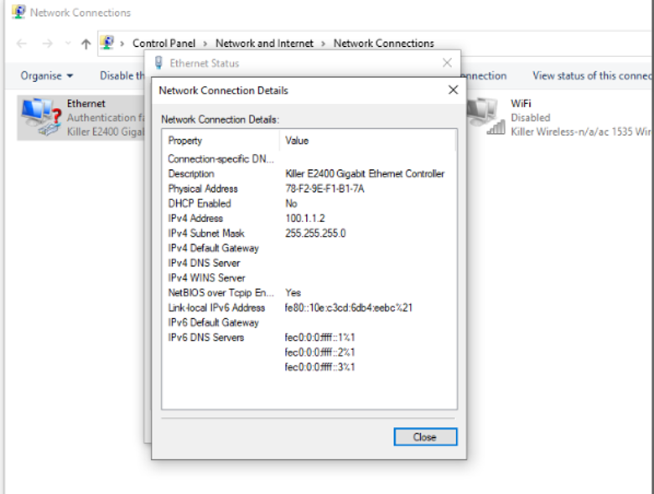This screenshot has width=654, height=494.
Task: Click the Network Connections window title icon
Action: [18, 12]
